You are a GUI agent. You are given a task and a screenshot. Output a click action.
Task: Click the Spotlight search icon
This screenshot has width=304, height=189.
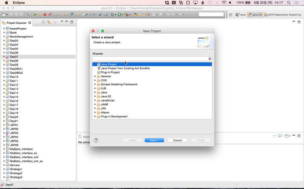pos(289,3)
